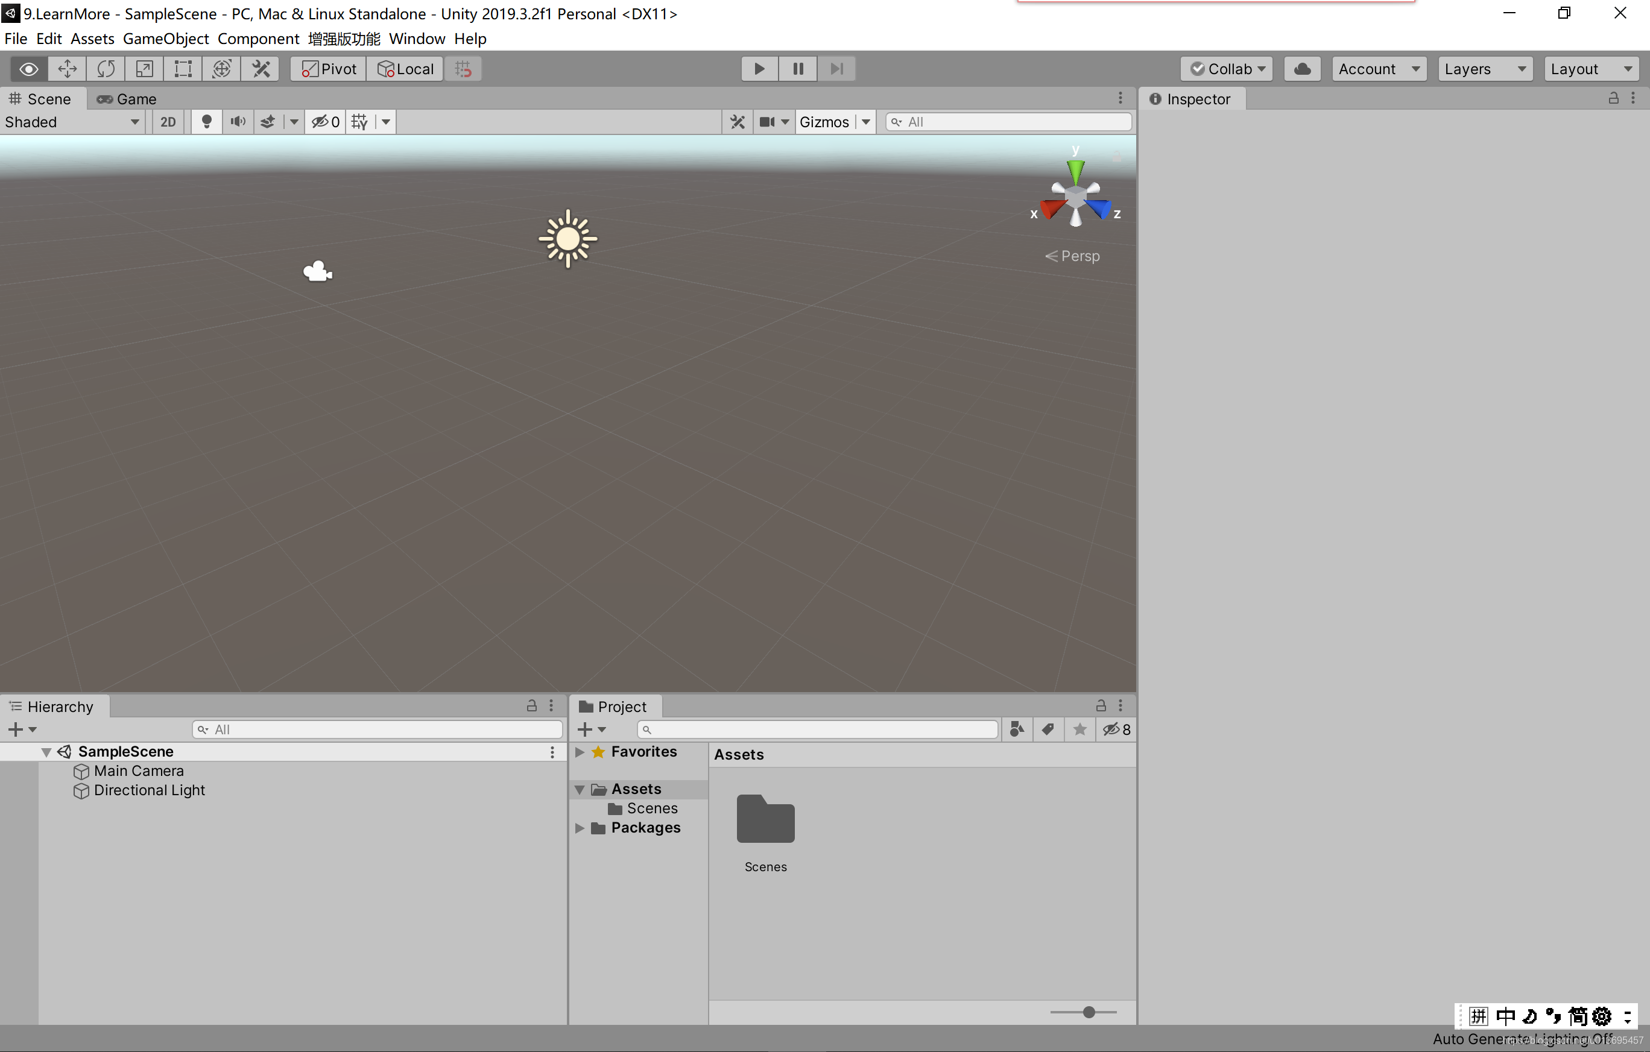
Task: Click the Pivot toggle button
Action: tap(329, 69)
